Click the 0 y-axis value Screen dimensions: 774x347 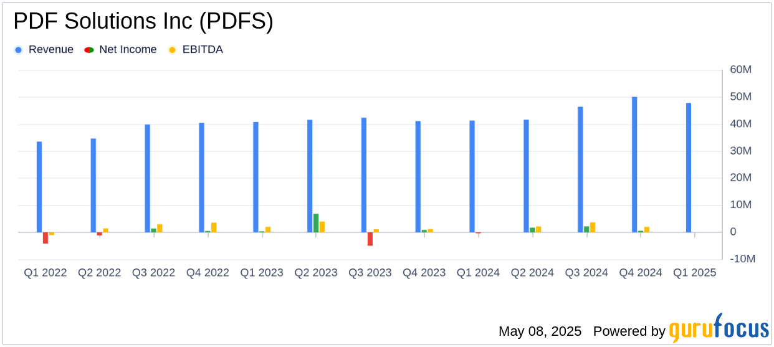733,232
